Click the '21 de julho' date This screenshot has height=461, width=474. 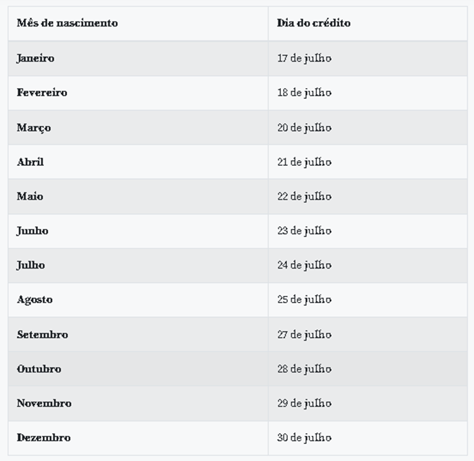(x=304, y=162)
